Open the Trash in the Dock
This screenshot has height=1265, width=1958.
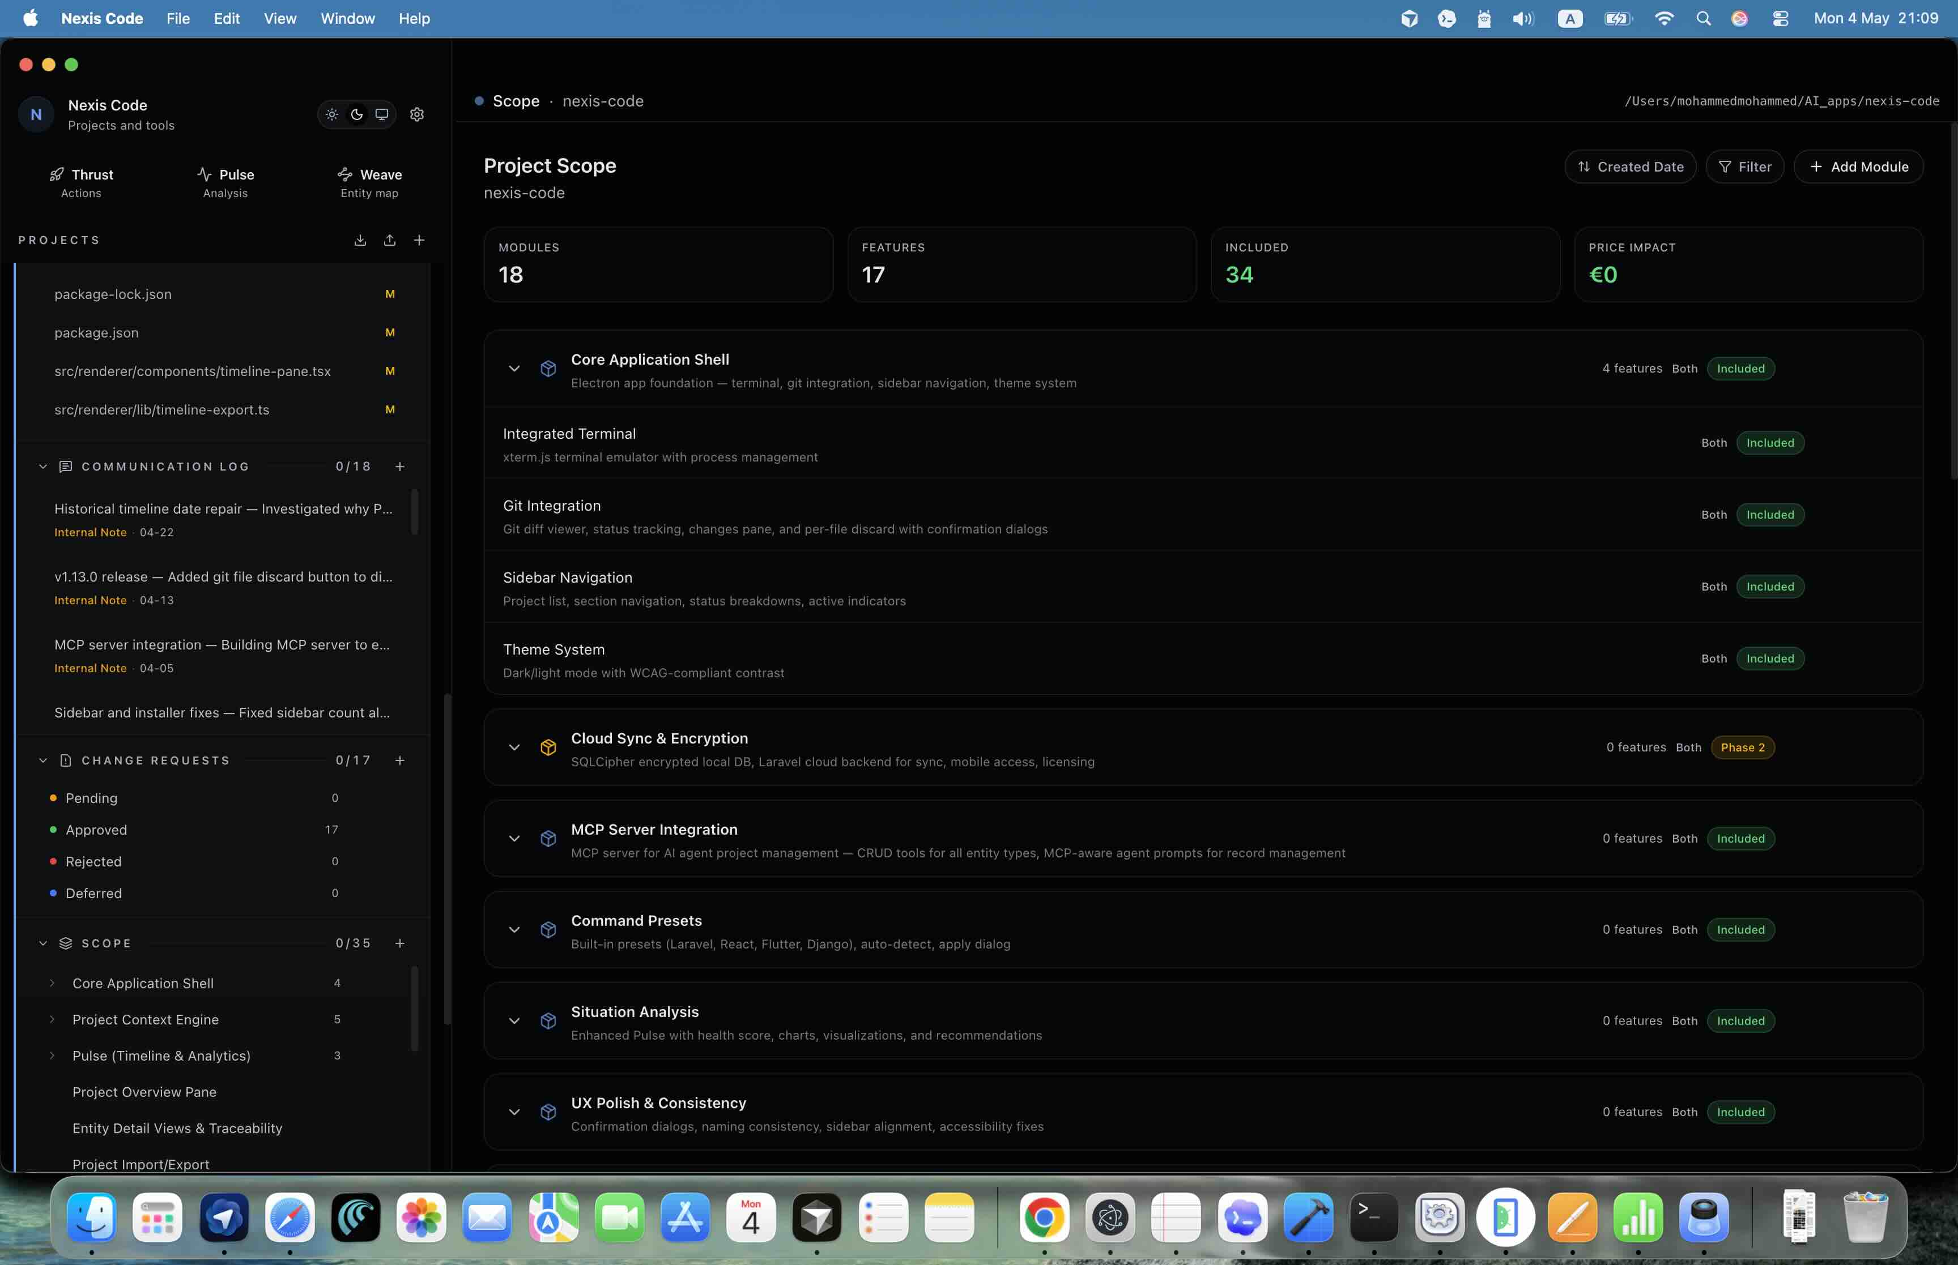(x=1865, y=1216)
